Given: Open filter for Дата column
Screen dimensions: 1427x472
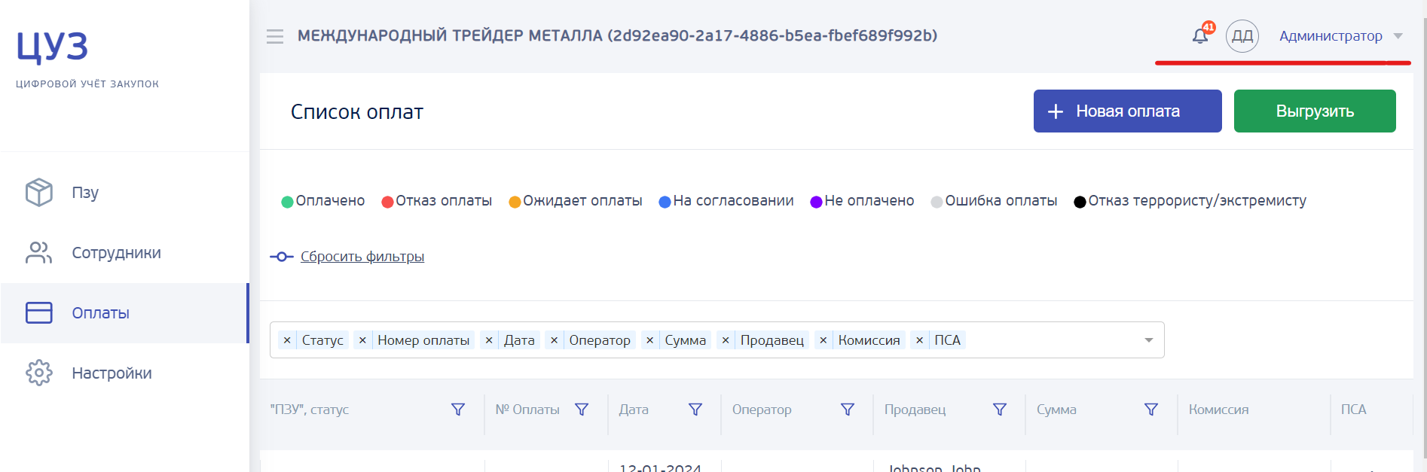Looking at the screenshot, I should click(695, 410).
